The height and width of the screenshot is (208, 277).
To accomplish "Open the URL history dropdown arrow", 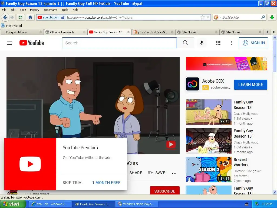I will tap(208, 17).
